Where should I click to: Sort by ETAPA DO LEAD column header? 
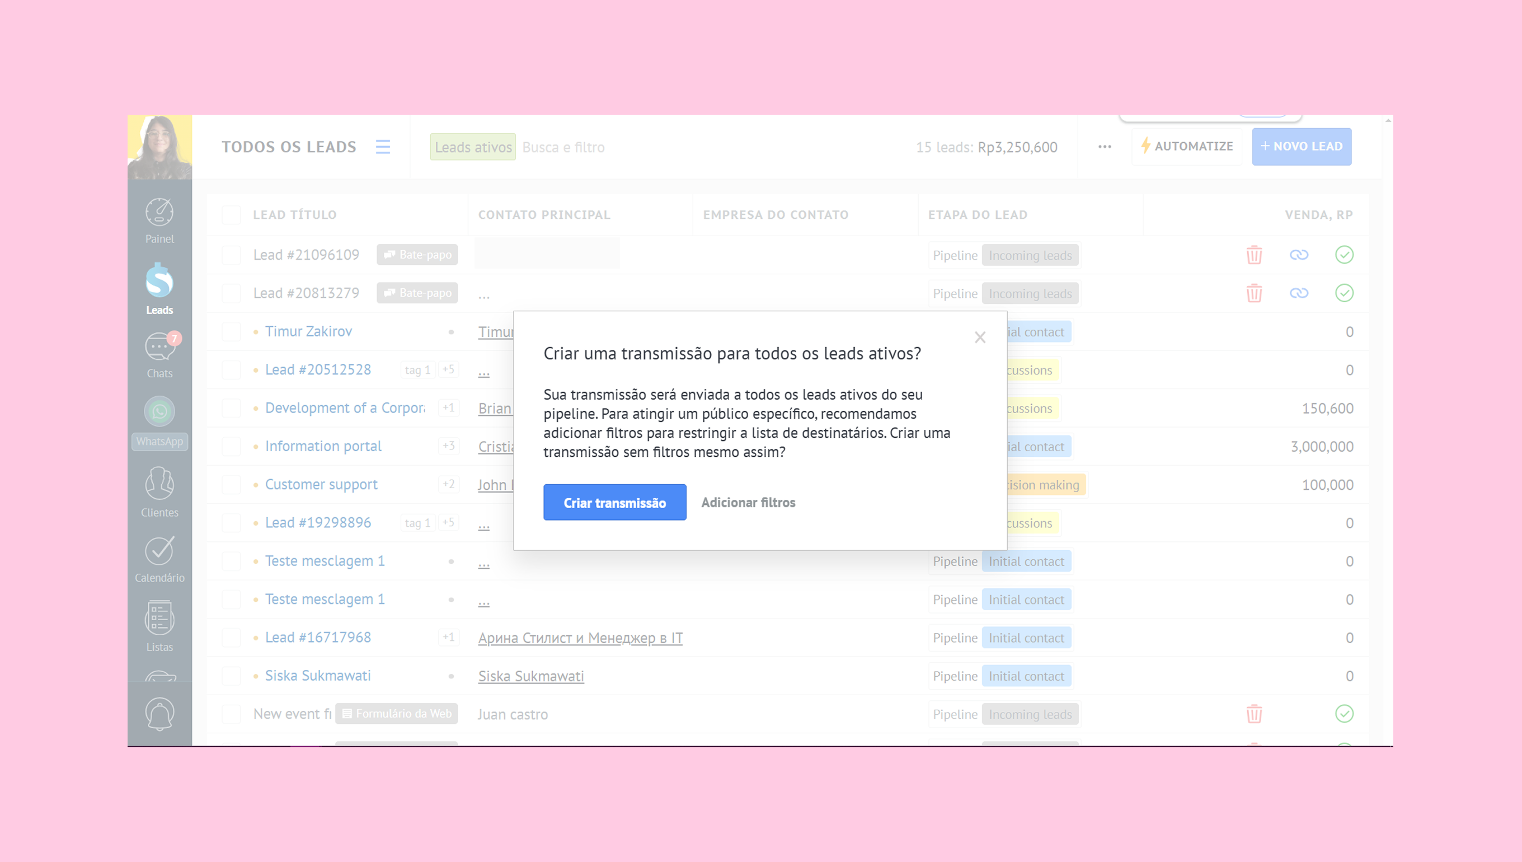click(978, 215)
